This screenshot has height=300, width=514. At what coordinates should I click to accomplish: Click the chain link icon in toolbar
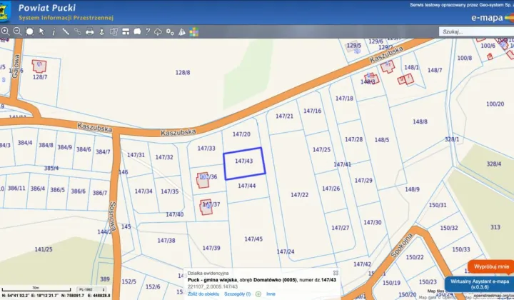coord(78,31)
